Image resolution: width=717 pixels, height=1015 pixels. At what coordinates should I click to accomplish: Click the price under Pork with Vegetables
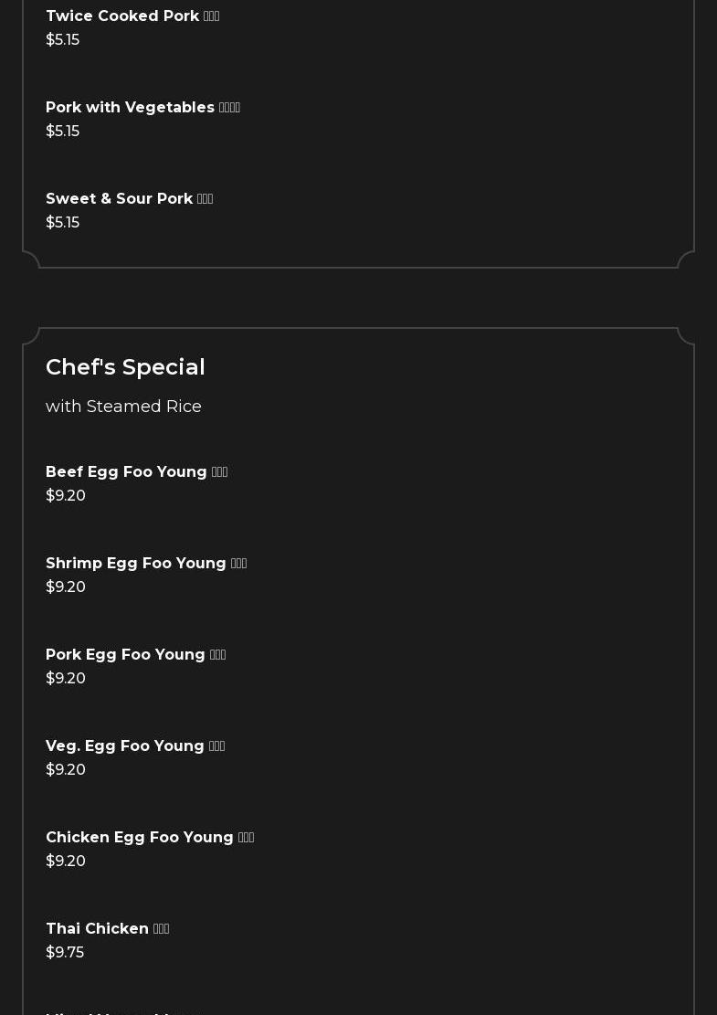[62, 132]
